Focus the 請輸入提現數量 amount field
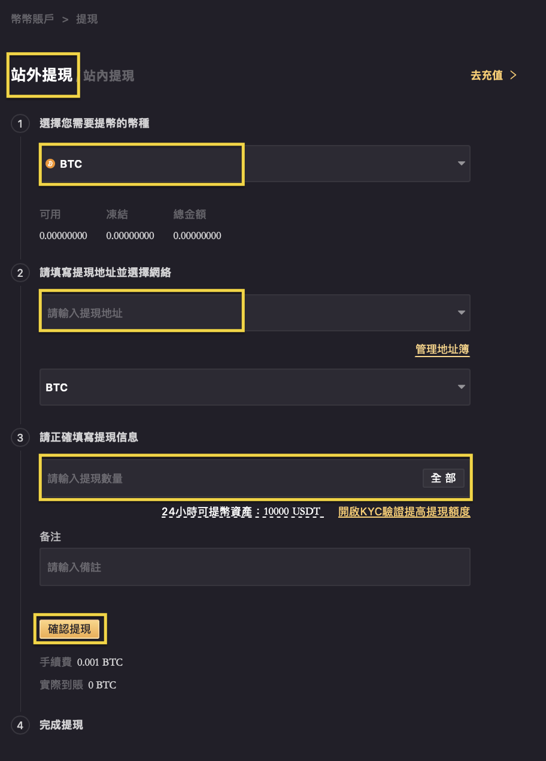546x761 pixels. coord(230,478)
